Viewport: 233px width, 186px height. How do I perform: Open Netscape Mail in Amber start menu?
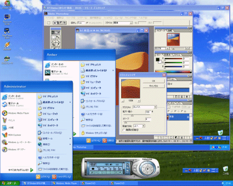(x=57, y=73)
